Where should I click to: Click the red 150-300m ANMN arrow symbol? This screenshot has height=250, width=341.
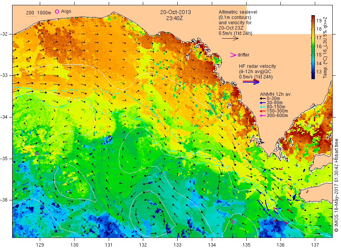[263, 111]
